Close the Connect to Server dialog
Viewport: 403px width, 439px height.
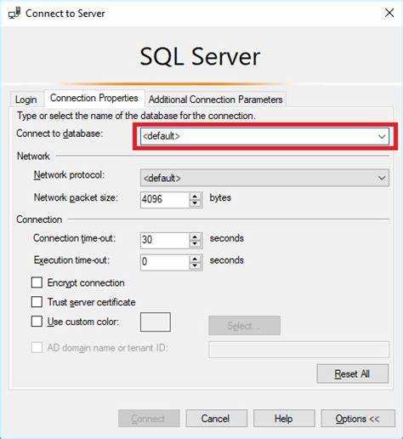pyautogui.click(x=389, y=13)
